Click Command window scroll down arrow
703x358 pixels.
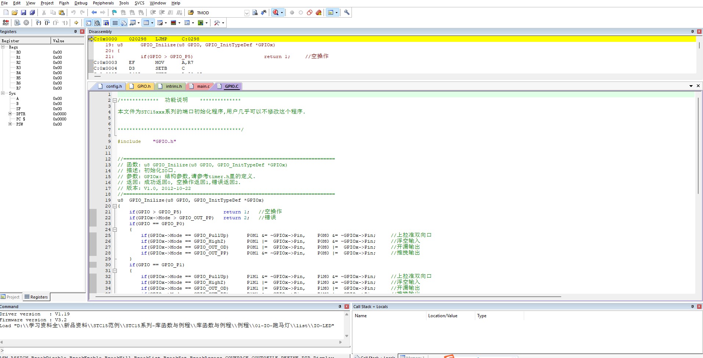click(346, 336)
